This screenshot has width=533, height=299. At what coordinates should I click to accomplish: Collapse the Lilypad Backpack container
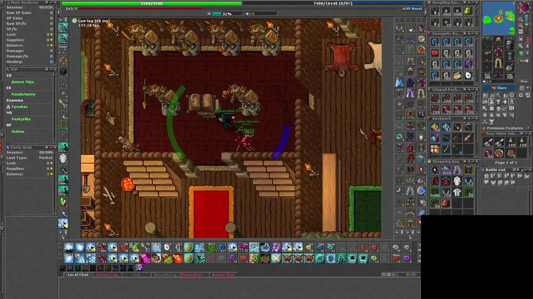click(473, 90)
